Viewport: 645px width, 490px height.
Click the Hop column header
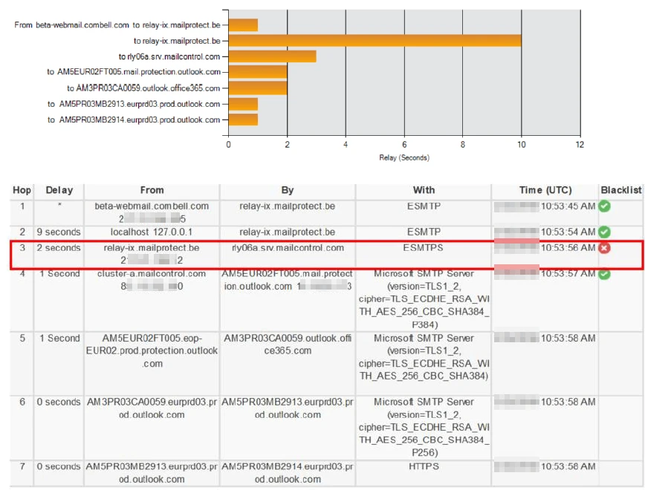click(22, 190)
